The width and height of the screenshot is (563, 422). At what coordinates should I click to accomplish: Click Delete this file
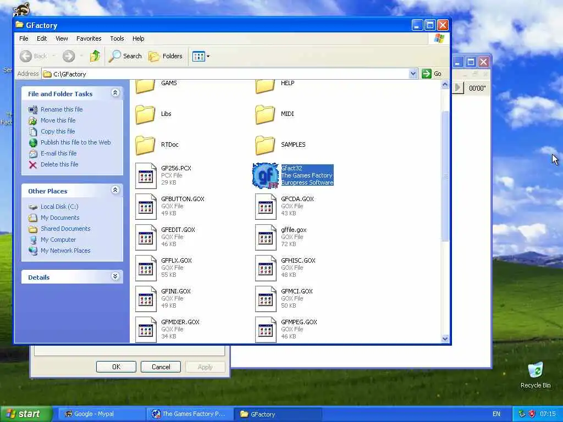pos(59,164)
